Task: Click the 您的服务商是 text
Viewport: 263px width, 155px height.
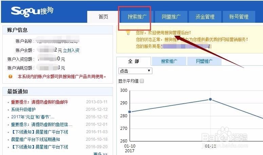Action: [x=148, y=46]
